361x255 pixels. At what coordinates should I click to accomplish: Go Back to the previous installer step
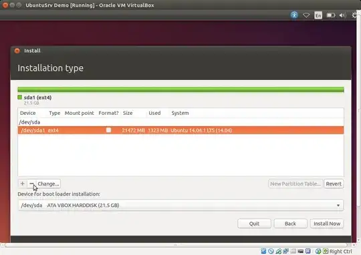point(290,224)
